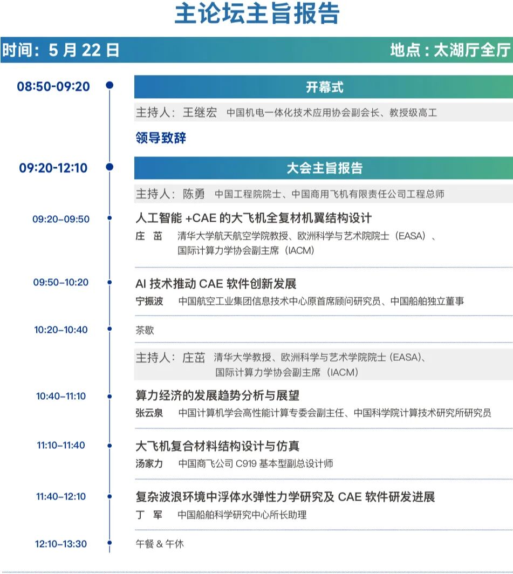
Task: Click the 开幕式 section header
Action: [x=324, y=87]
